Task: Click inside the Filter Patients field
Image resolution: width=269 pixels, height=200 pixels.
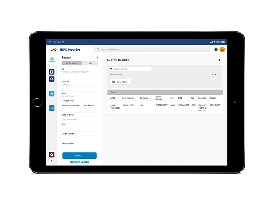Action: 133,69
